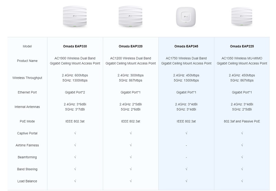The width and height of the screenshot is (276, 191).
Task: Click the EAP320 Band Steering checkmark
Action: pyautogui.click(x=131, y=169)
